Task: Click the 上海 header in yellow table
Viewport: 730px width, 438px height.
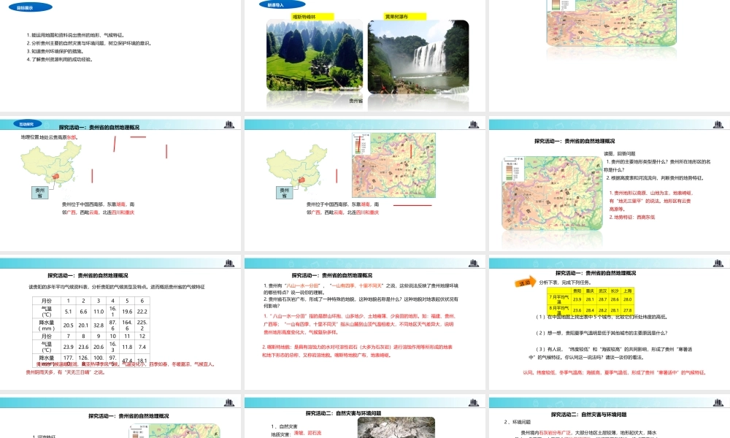Action: click(x=628, y=291)
